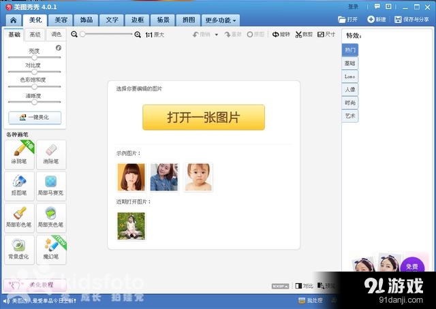436x309 pixels.
Task: Select the 基础 effects category
Action: (349, 63)
